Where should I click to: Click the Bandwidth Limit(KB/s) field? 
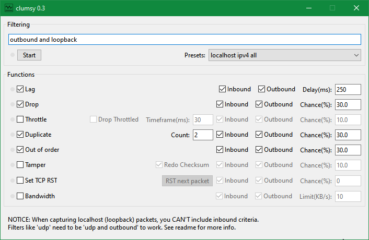(348, 196)
